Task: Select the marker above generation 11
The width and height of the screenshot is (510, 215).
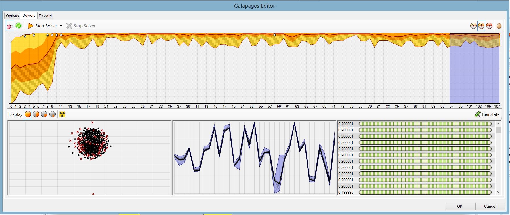Action: [61, 35]
